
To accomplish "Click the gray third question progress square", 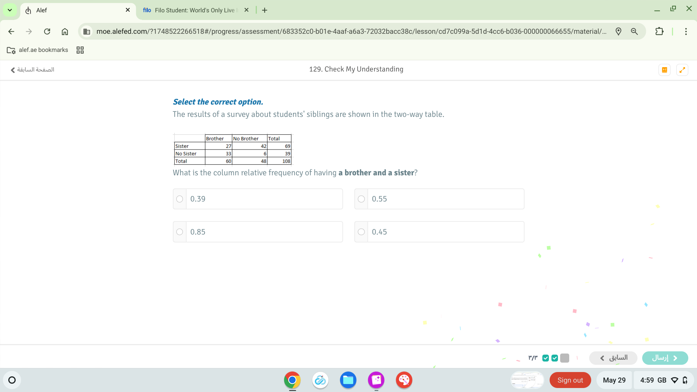I will click(x=564, y=358).
